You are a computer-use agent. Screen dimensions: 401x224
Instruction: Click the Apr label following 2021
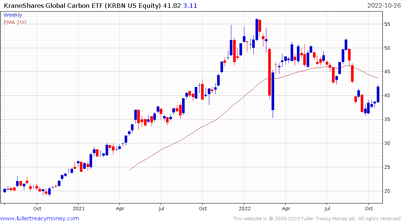point(120,208)
